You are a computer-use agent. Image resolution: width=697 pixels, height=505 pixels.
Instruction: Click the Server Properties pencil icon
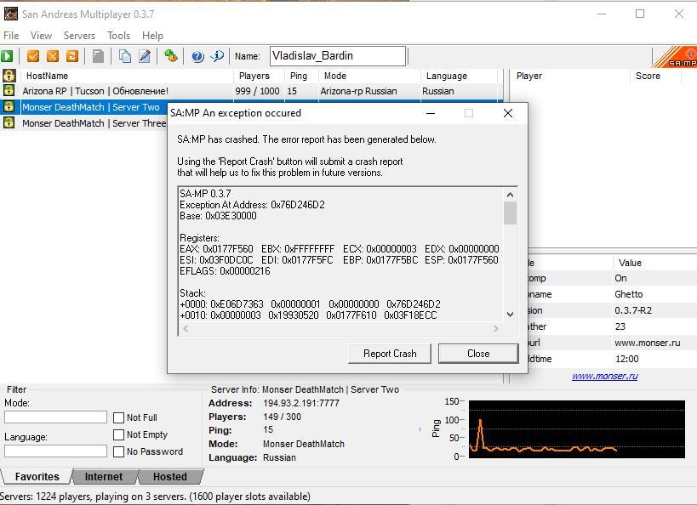(145, 56)
